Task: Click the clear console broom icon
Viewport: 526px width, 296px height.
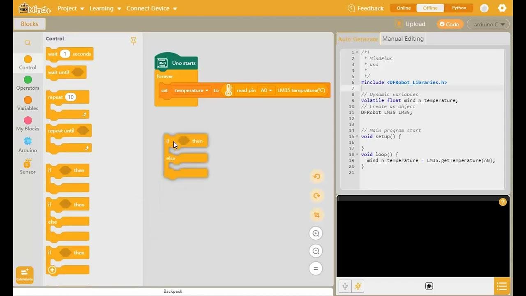Action: 429,286
